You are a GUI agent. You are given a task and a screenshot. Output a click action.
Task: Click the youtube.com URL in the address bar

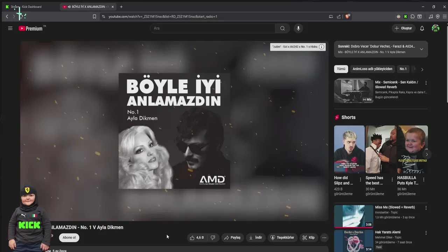pos(163,16)
